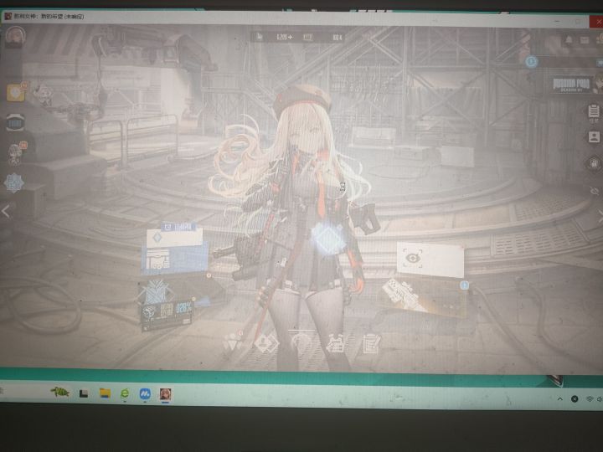Open the blue snowflake badge icon

point(14,183)
